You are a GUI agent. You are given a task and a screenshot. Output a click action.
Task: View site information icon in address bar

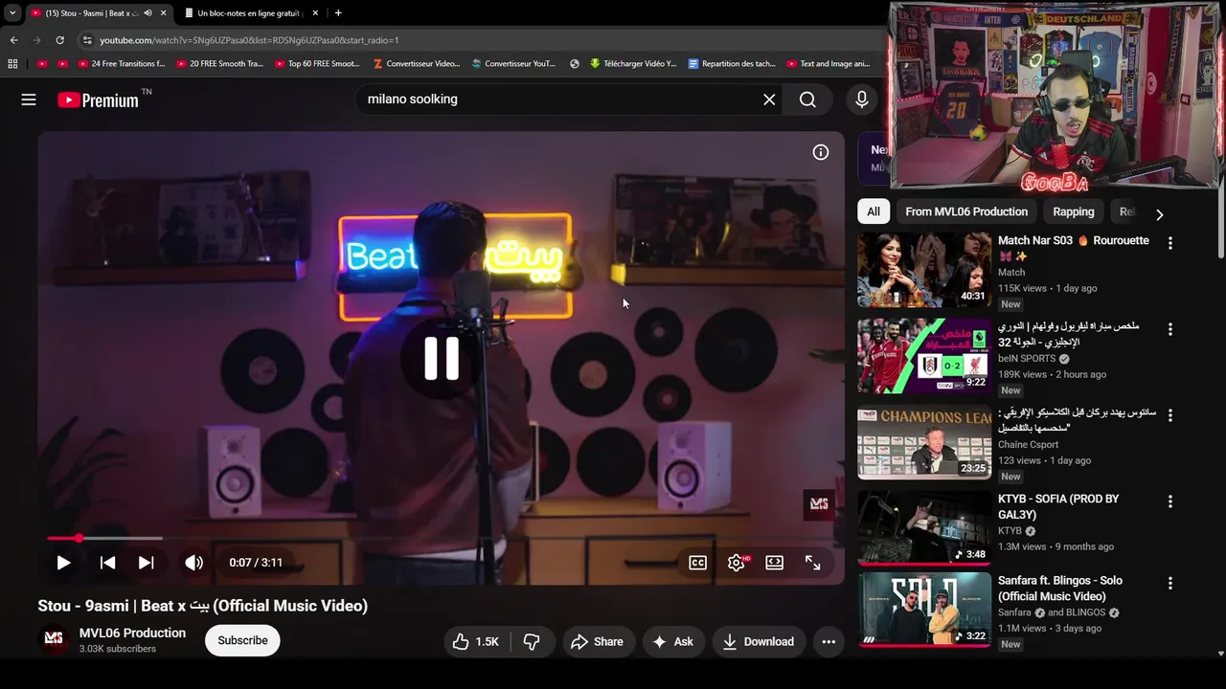click(87, 40)
